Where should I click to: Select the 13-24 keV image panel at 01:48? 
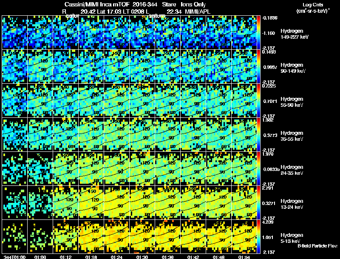tap(219, 202)
